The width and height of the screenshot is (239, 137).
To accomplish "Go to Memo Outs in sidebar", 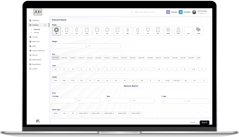I will pyautogui.click(x=36, y=41).
